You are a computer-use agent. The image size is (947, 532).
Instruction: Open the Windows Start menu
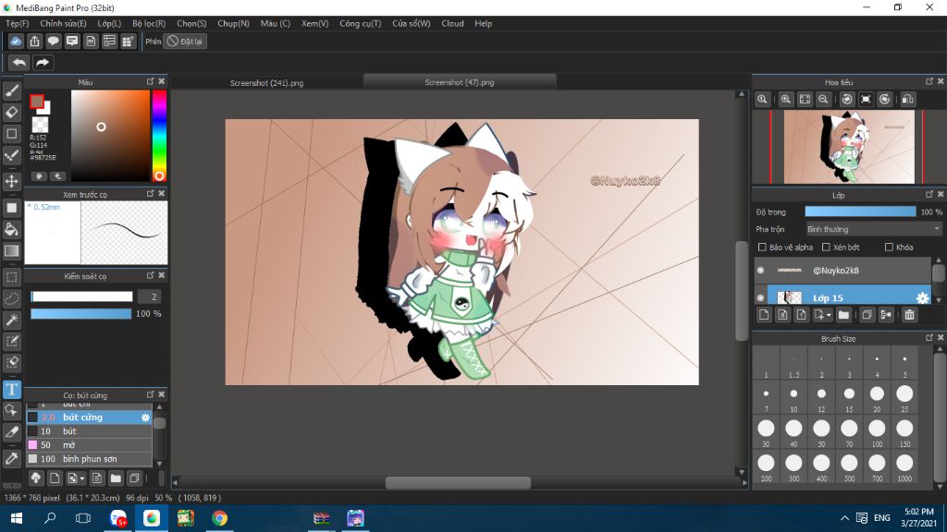(17, 518)
